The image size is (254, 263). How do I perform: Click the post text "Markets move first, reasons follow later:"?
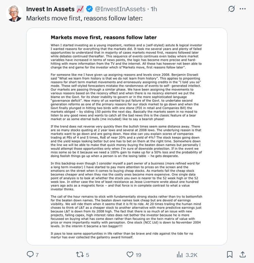point(84,18)
